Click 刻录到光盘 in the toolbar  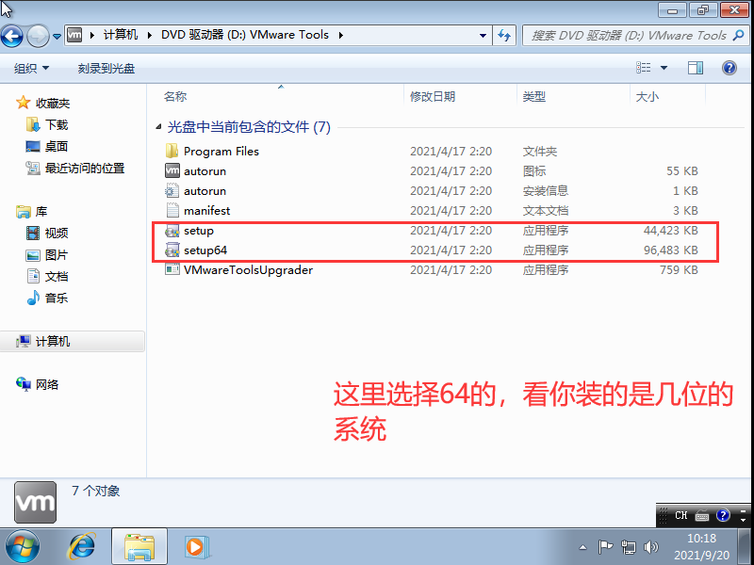(x=107, y=68)
